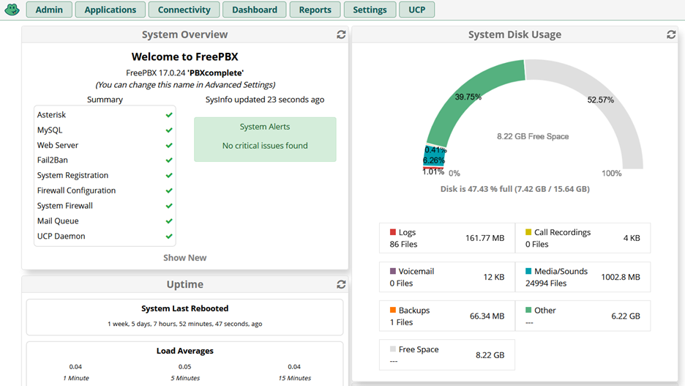
Task: Click the System Last Rebooted time text
Action: click(185, 324)
